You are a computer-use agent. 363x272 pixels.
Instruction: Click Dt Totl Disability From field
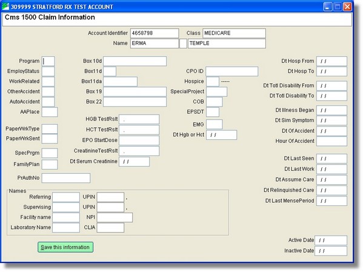pos(331,85)
